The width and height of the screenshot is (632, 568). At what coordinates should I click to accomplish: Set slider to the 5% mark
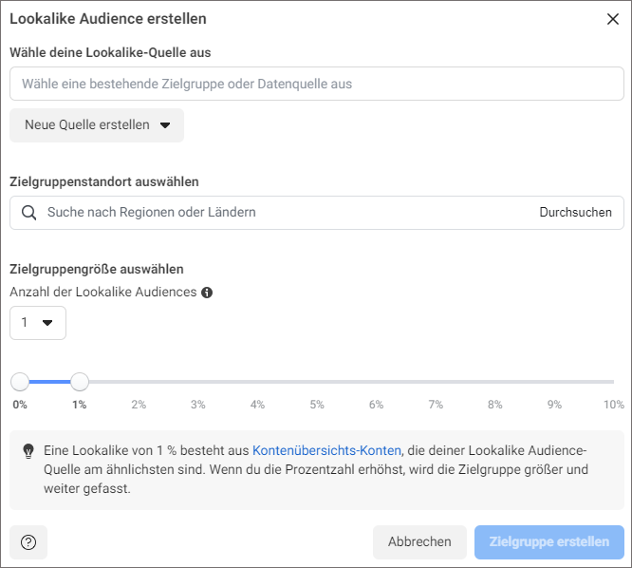[x=317, y=382]
